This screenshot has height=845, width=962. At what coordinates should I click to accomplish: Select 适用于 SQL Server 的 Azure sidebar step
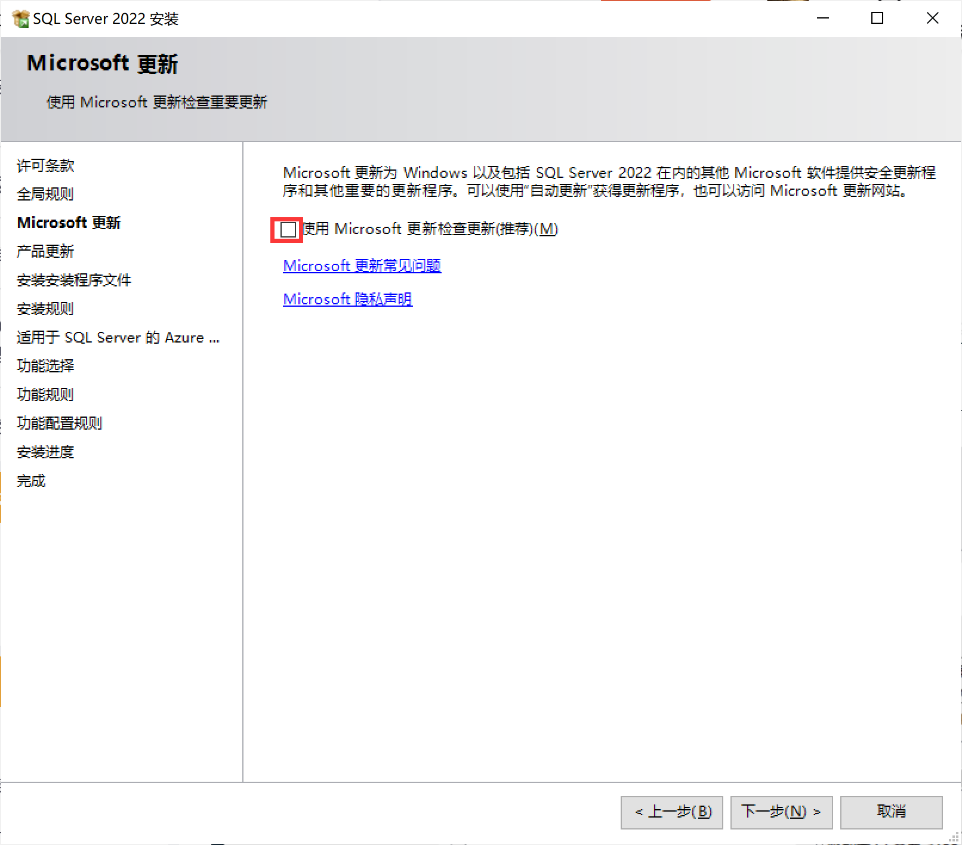(x=118, y=337)
